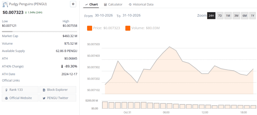Click the Oct 31 x-axis label
Image resolution: width=257 pixels, height=115 pixels.
tap(127, 112)
